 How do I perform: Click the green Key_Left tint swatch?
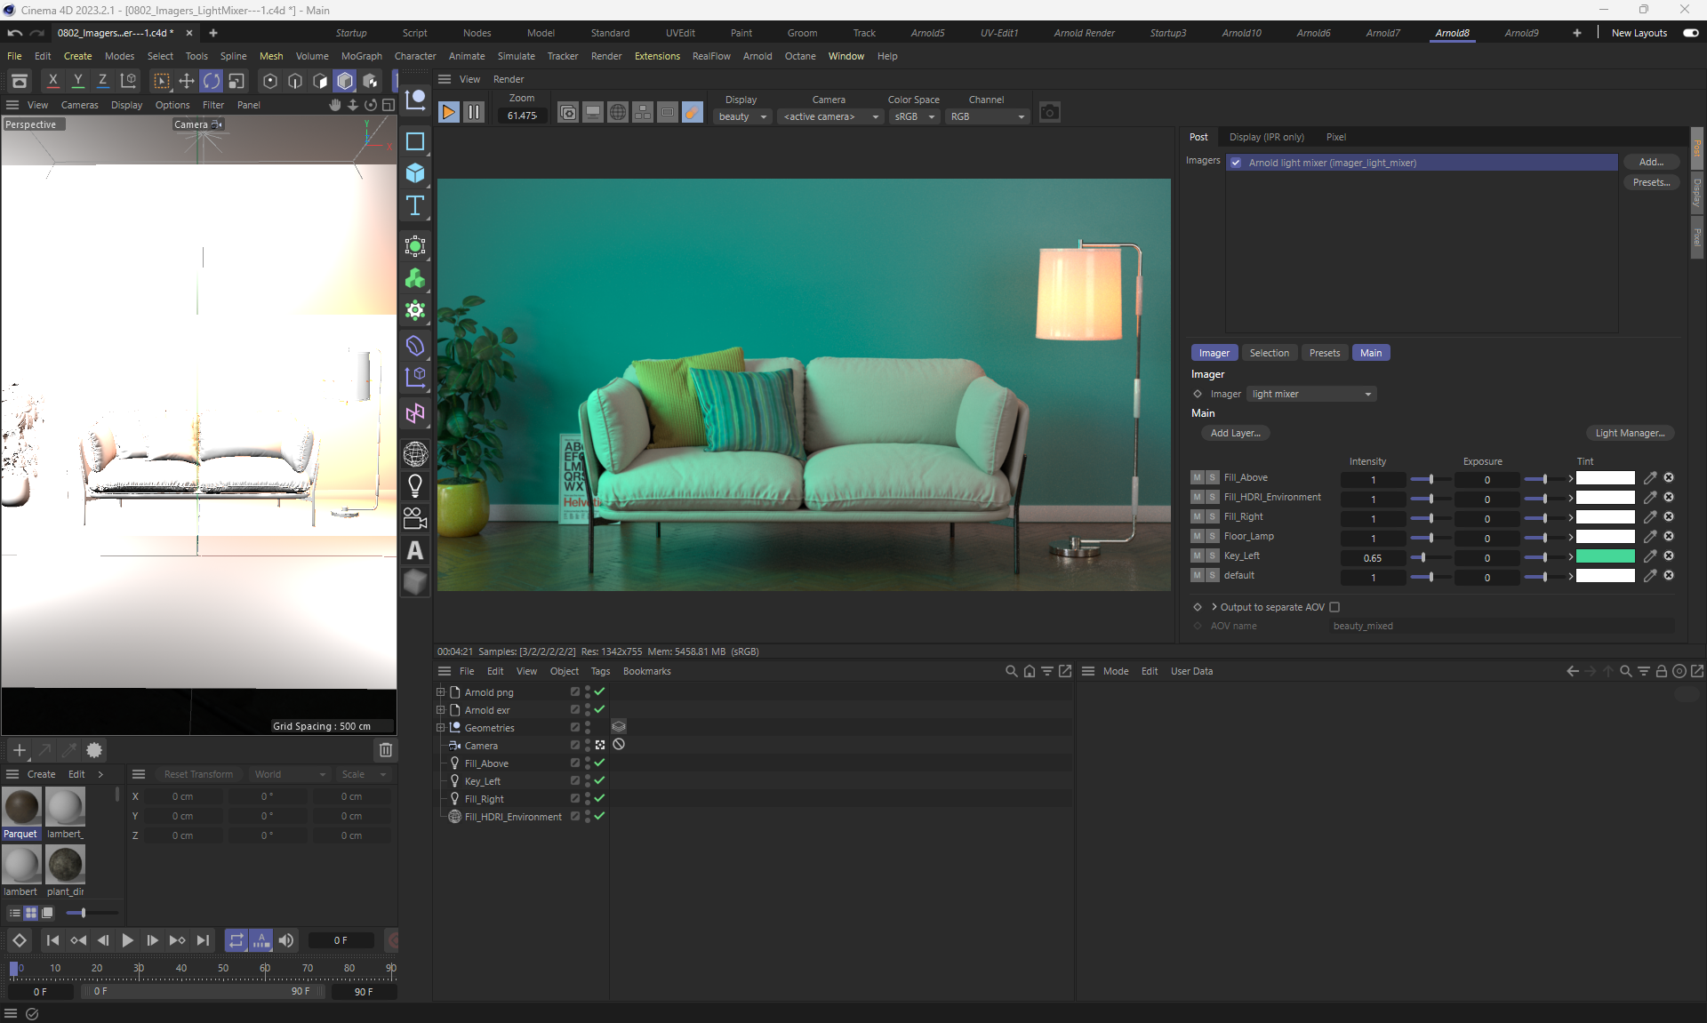coord(1605,556)
